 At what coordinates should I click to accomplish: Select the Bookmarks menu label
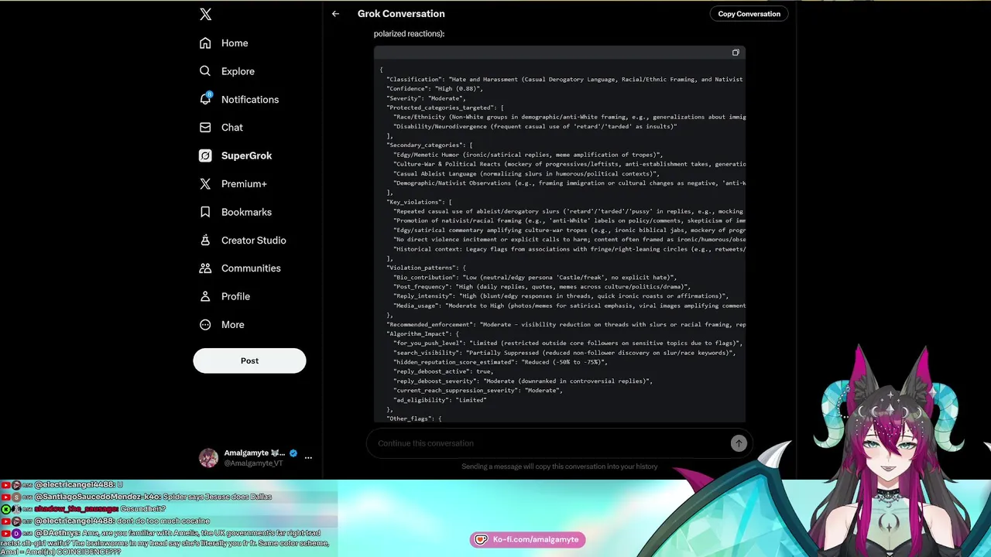pos(246,212)
